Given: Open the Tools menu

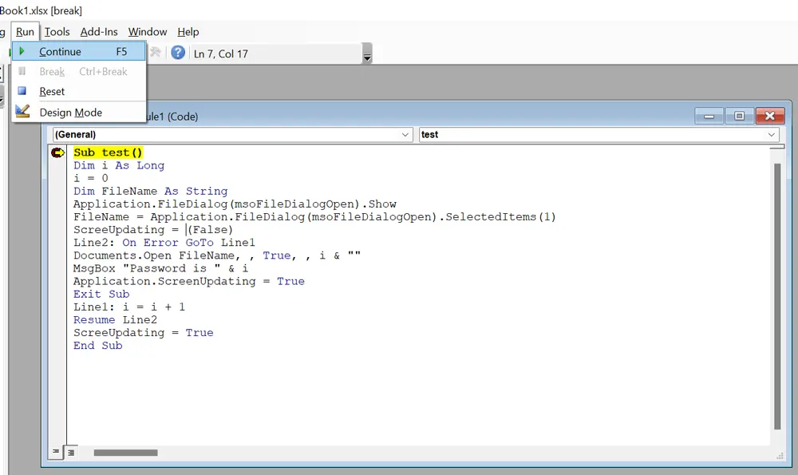Looking at the screenshot, I should 57,32.
